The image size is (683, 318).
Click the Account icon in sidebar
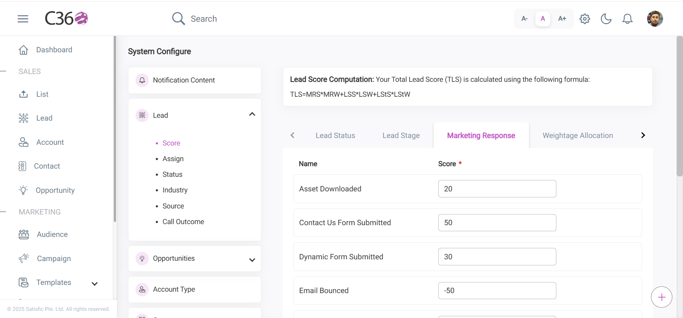(23, 142)
